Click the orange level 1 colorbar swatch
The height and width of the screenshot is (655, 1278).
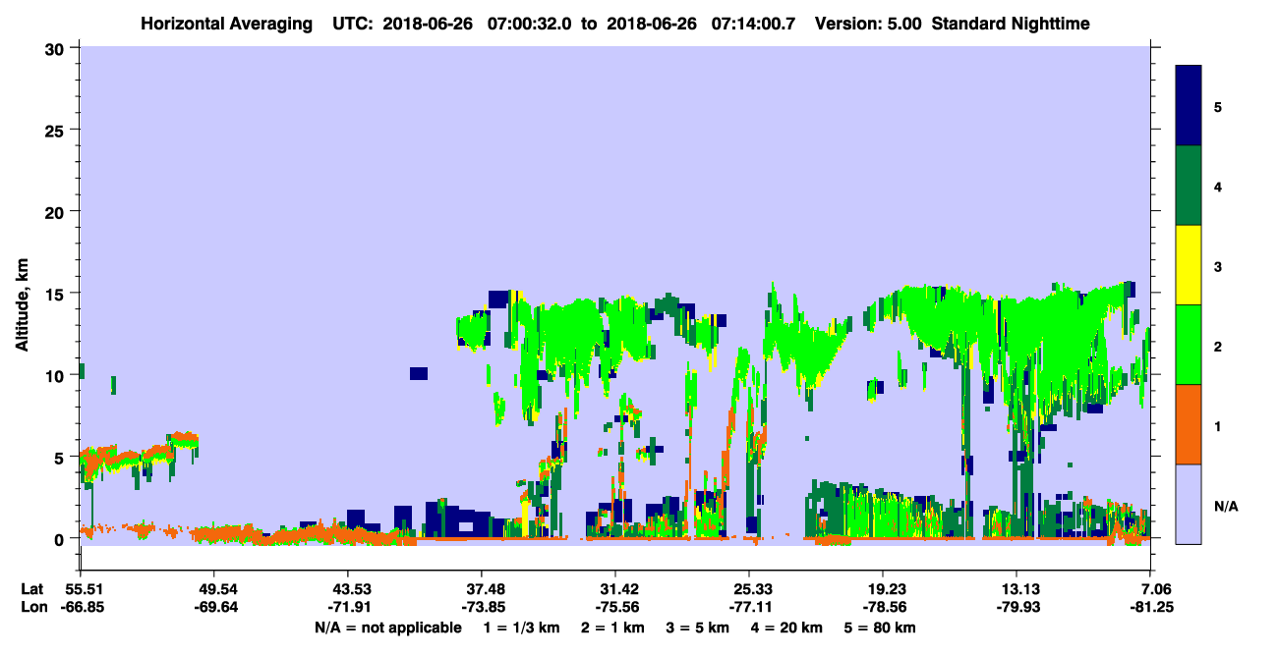1189,423
